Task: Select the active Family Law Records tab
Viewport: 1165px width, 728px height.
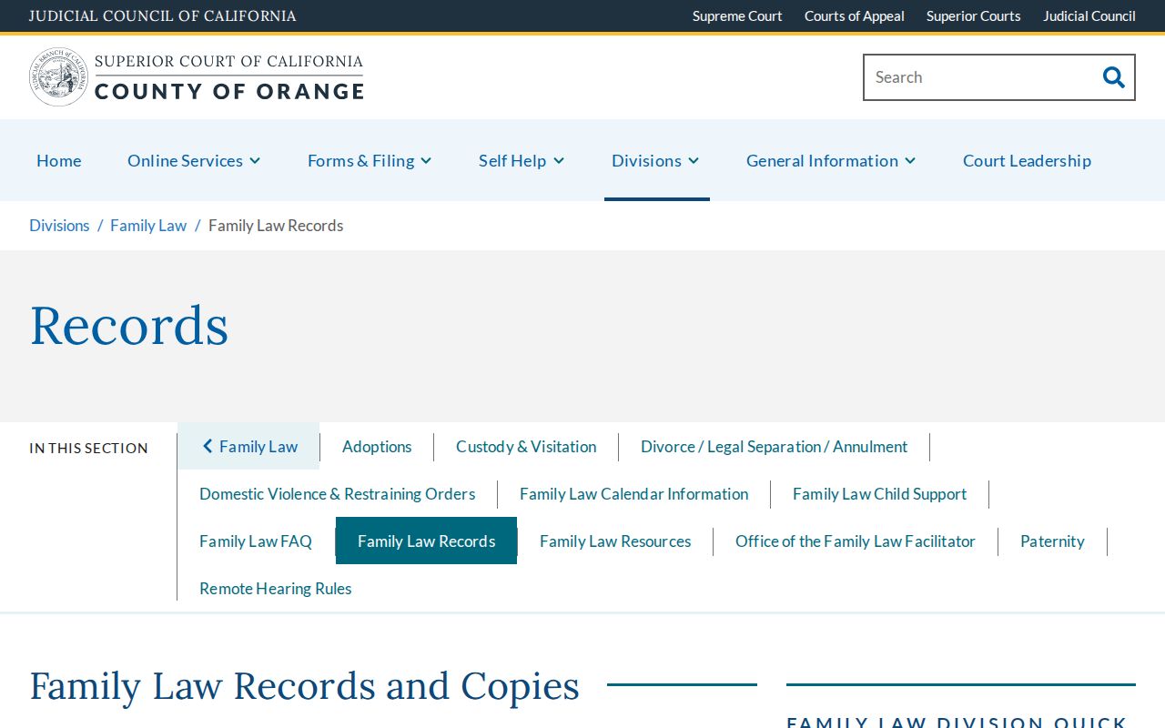Action: point(426,541)
